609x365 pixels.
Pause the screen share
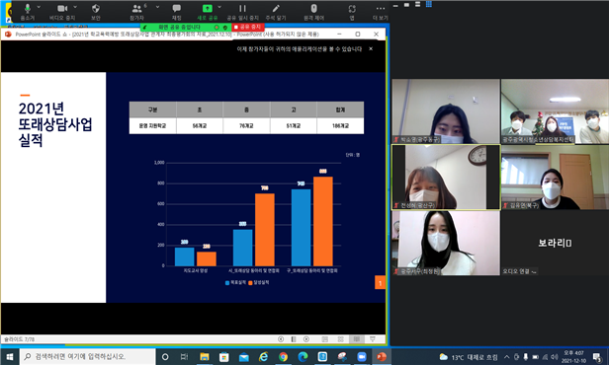[243, 12]
